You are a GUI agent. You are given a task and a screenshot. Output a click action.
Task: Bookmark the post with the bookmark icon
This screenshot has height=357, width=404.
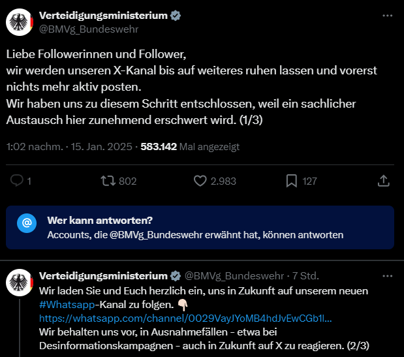(x=292, y=180)
